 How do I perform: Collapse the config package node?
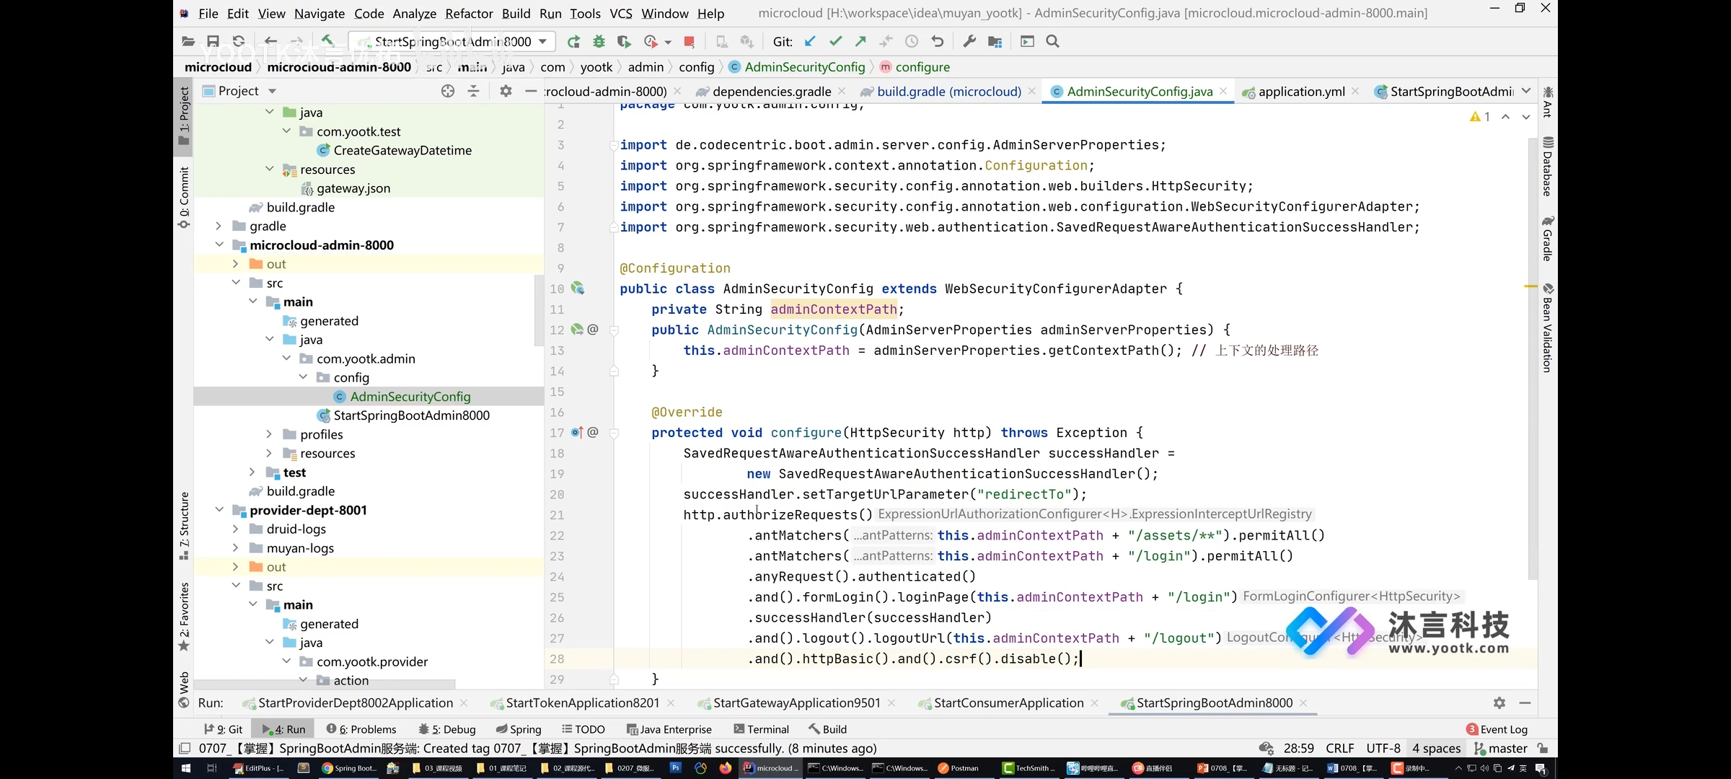point(303,377)
